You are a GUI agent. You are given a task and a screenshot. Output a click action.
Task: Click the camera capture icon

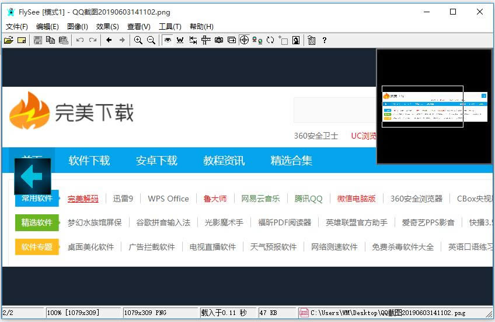pos(219,40)
